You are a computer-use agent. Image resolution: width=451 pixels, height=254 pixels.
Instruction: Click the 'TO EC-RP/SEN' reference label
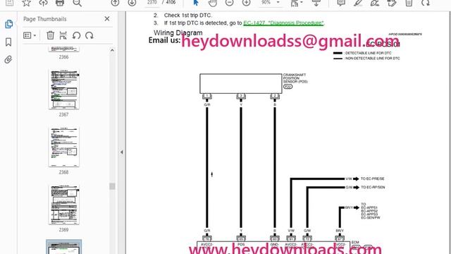point(373,187)
